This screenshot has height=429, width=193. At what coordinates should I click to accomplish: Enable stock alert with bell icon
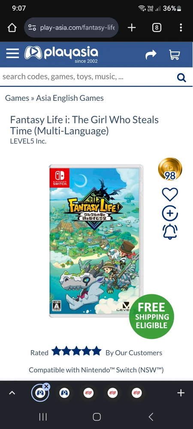coord(170,232)
